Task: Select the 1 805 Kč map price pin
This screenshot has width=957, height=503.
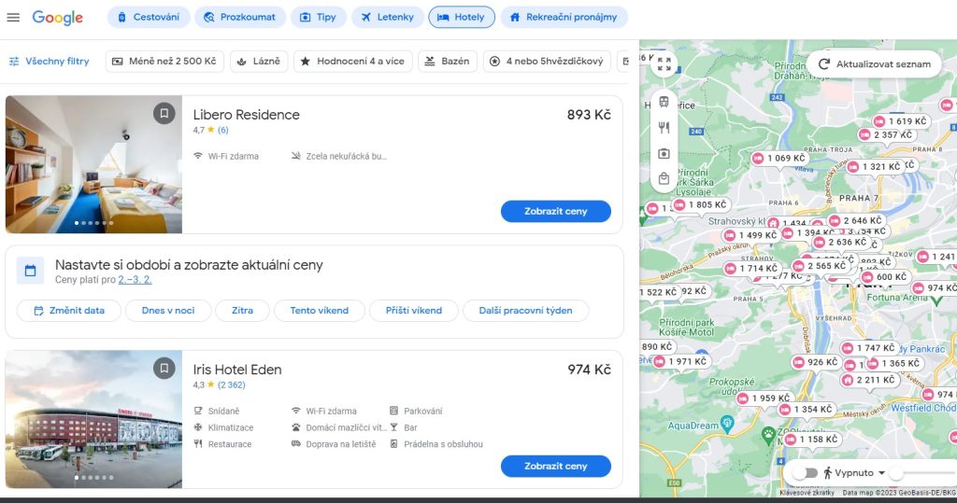Action: tap(701, 205)
